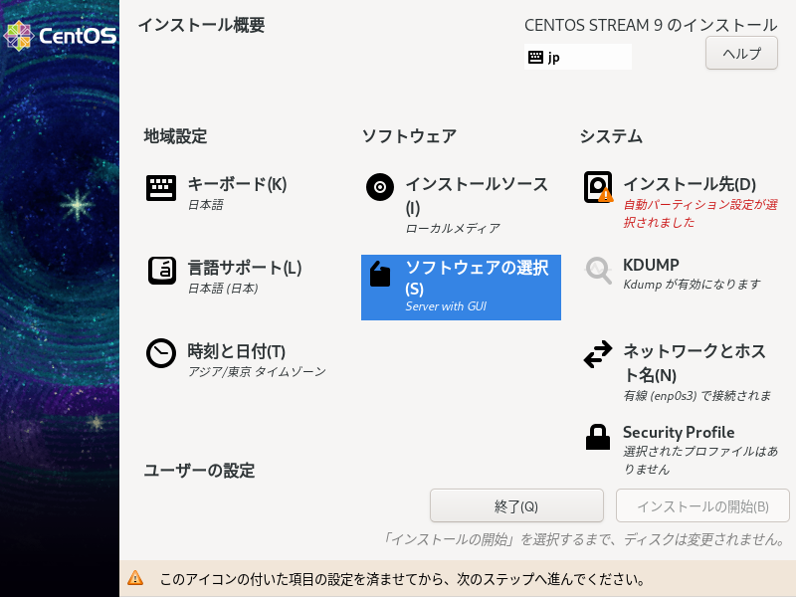Click the lock icon for Security Profile
796x597 pixels.
[x=598, y=437]
